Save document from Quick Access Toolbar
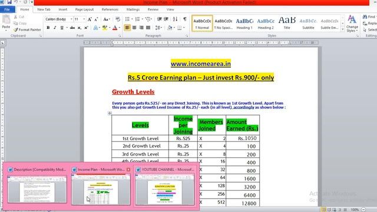Image resolution: width=377 pixels, height=212 pixels. coord(9,2)
